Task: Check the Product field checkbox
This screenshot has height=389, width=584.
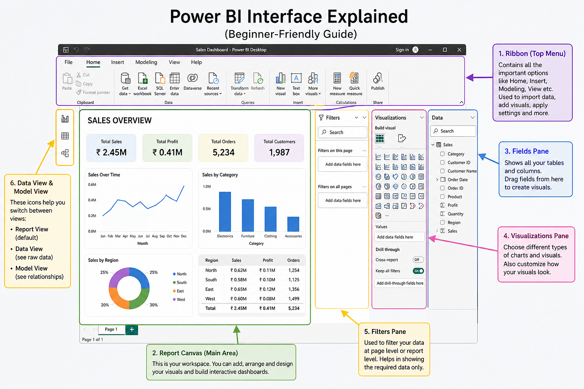Action: click(x=442, y=197)
